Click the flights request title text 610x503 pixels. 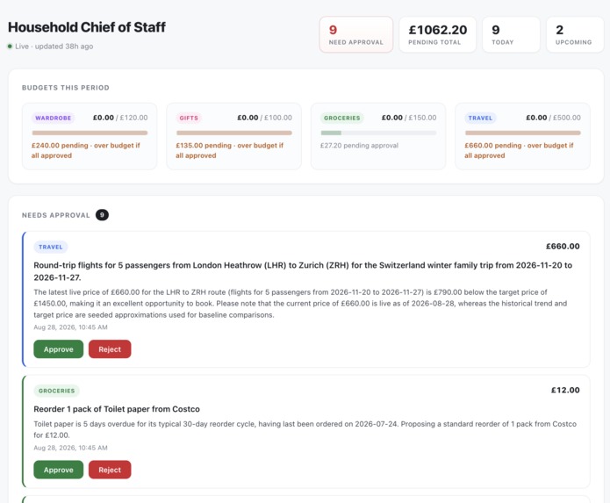303,271
